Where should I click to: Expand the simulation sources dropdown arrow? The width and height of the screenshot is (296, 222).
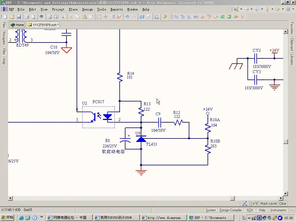[x=283, y=9]
